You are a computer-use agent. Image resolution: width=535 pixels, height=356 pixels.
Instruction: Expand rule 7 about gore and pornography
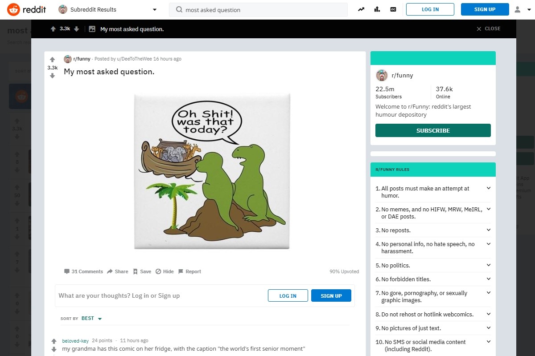point(489,293)
